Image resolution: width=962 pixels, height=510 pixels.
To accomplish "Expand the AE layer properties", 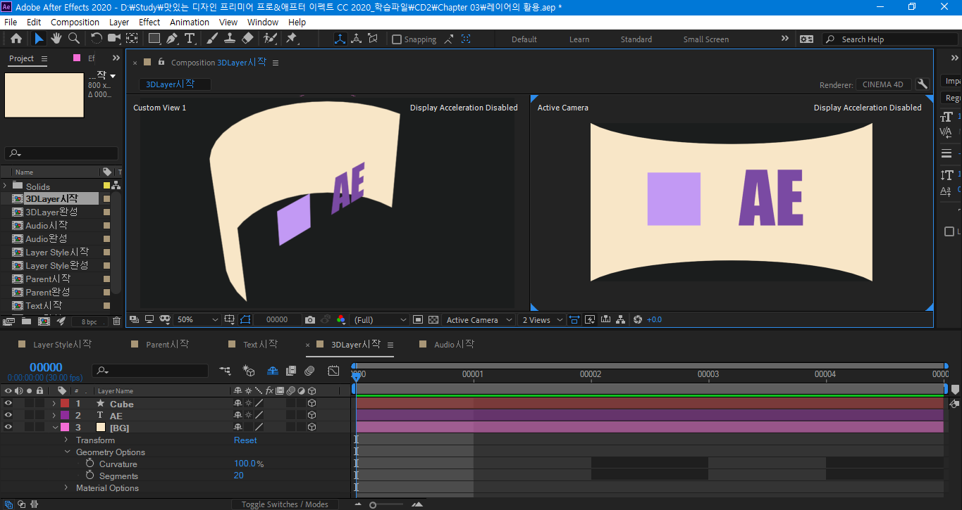I will [x=54, y=416].
